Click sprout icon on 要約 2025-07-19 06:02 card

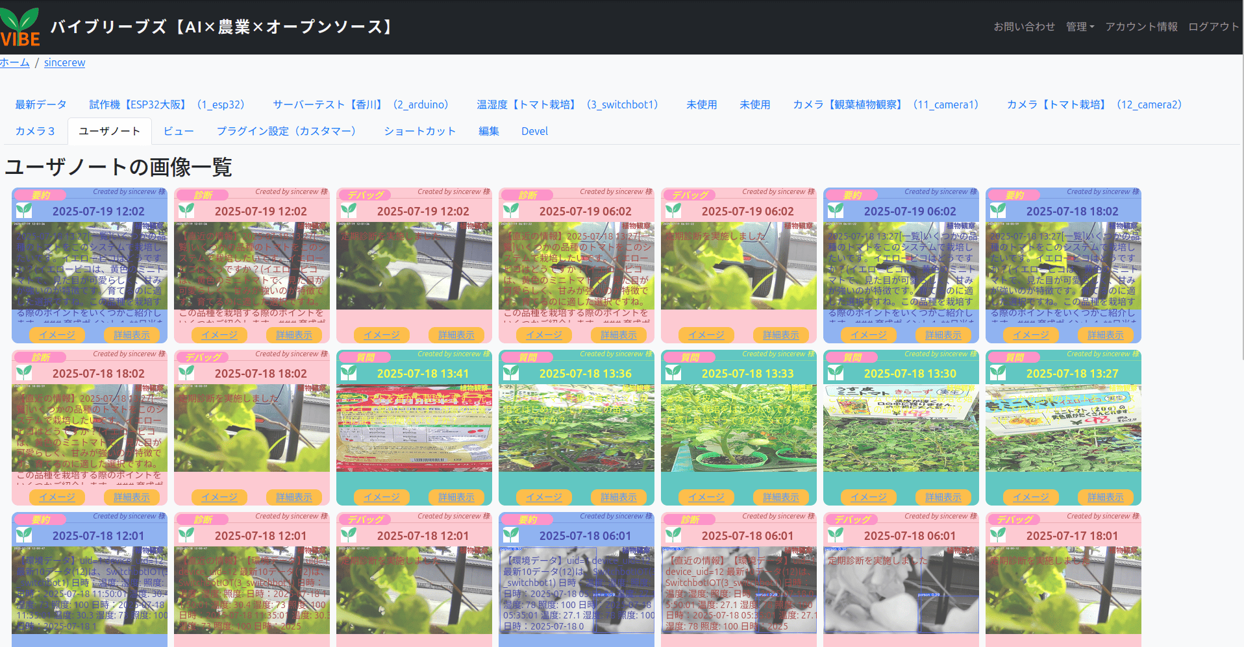point(836,210)
